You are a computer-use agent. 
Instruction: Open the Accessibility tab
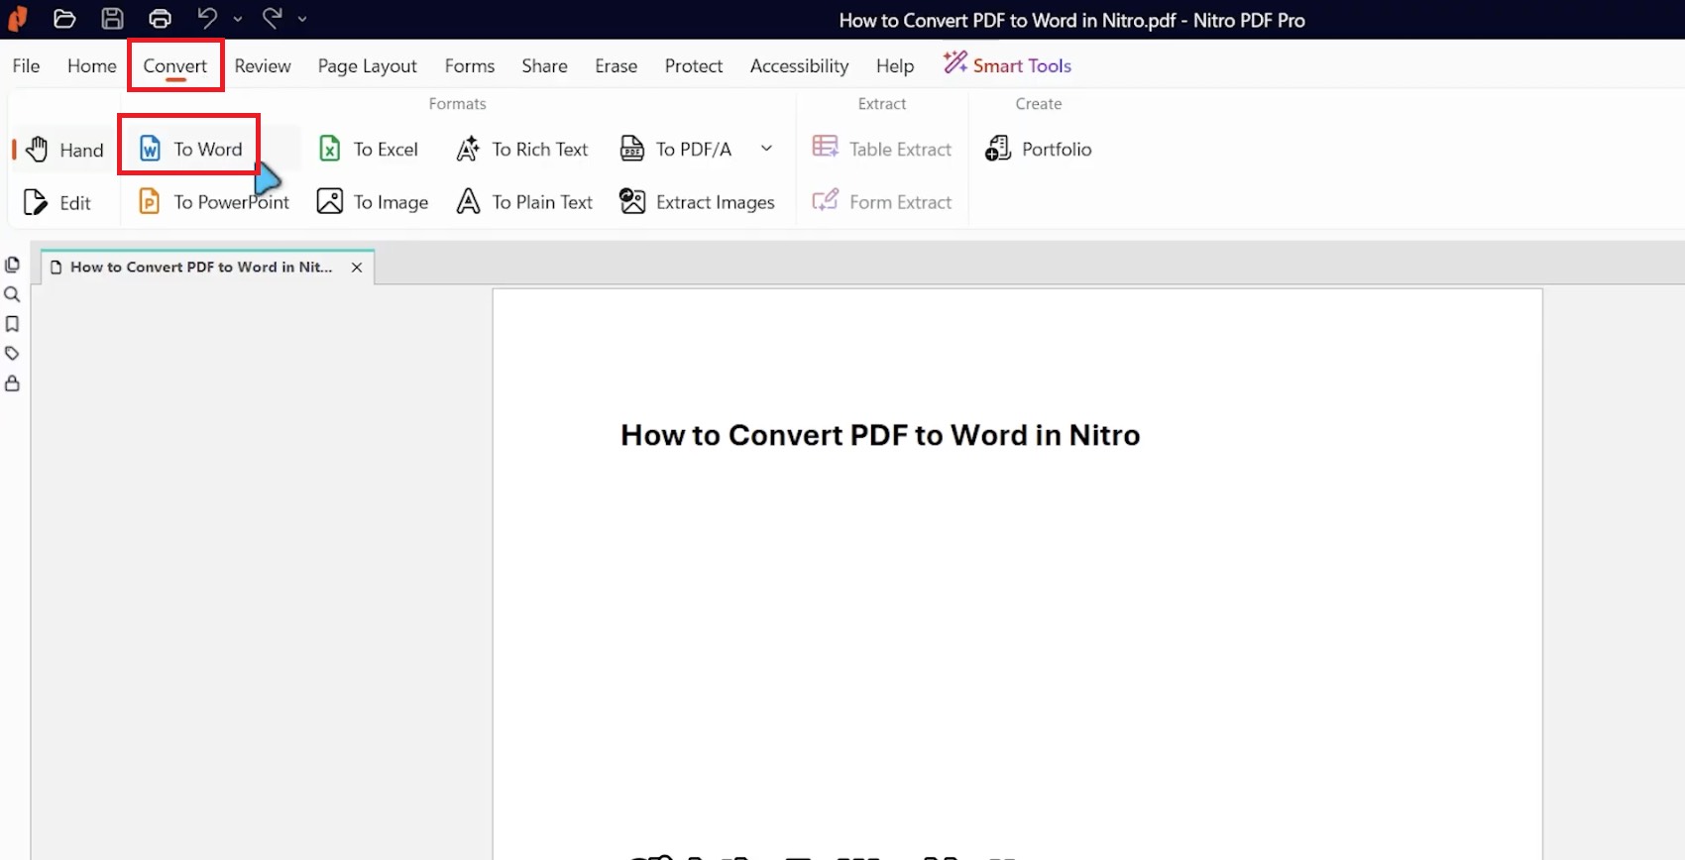click(799, 65)
